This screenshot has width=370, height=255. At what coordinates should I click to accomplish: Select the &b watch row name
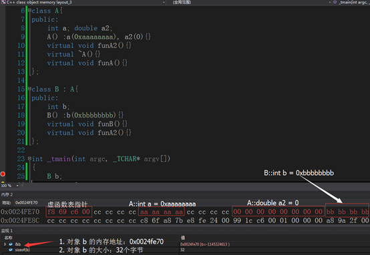tap(18, 244)
